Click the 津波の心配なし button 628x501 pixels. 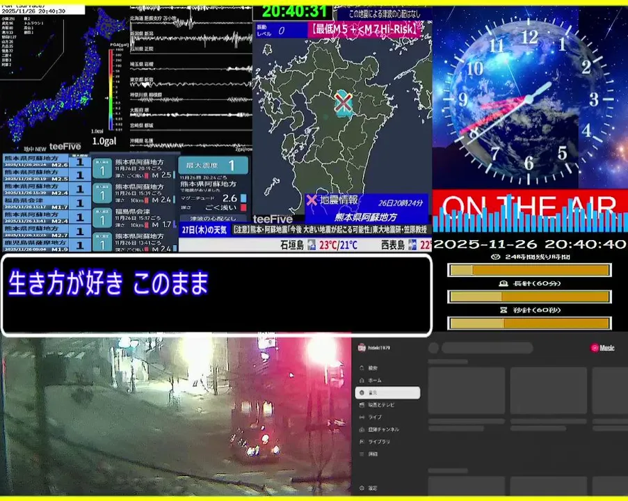[213, 218]
